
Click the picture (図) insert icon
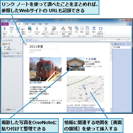(18, 28)
